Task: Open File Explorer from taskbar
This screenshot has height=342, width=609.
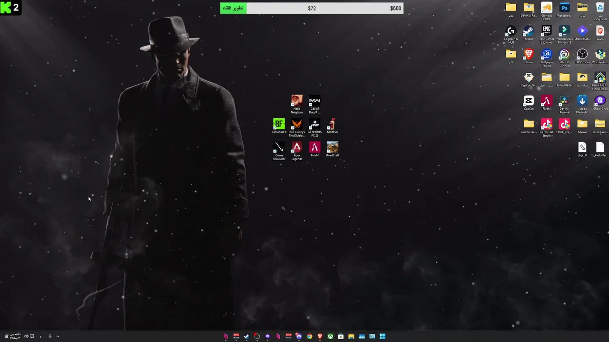Action: [x=351, y=336]
